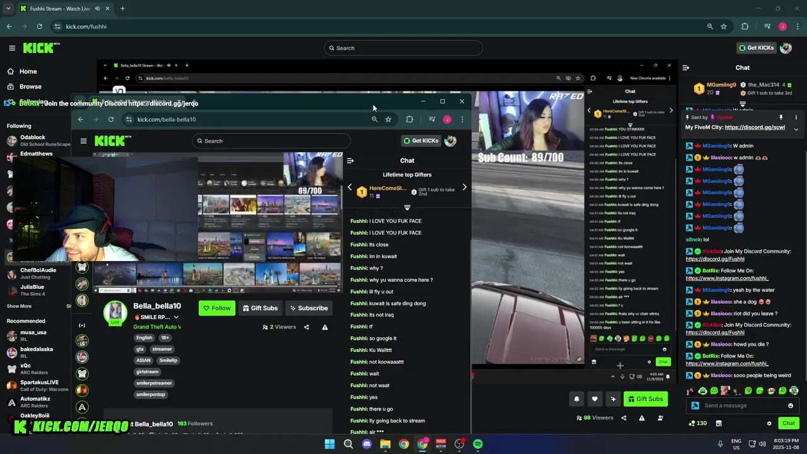Show next top gifter in Bella_bella10 chat
This screenshot has height=454, width=807.
point(465,187)
